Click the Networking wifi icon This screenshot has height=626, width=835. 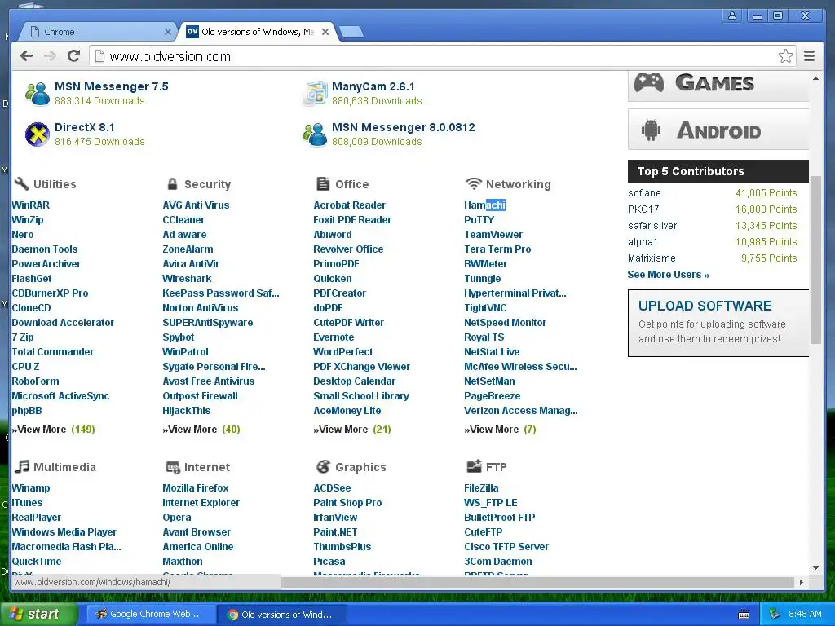point(474,183)
